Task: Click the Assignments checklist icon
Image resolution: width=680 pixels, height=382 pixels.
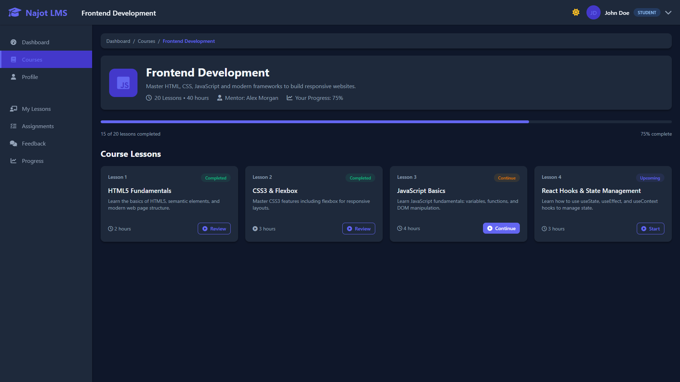Action: (x=13, y=126)
